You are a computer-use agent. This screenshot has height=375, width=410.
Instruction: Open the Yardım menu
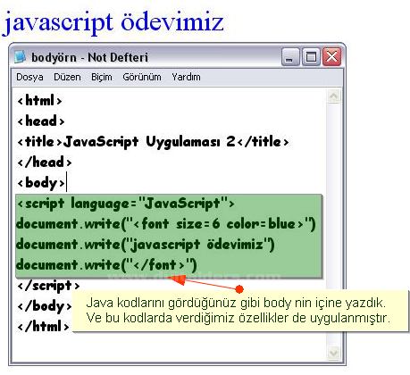pyautogui.click(x=186, y=77)
